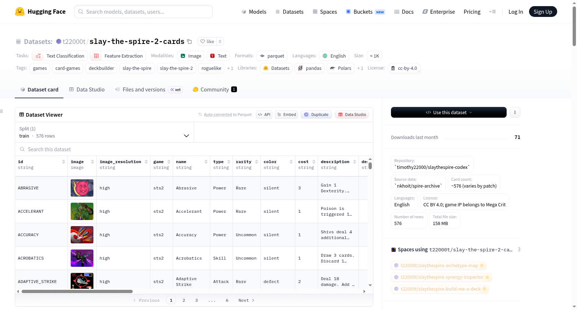Click the API button in Dataset Viewer
Screen dimensions: 577x310
tap(264, 114)
